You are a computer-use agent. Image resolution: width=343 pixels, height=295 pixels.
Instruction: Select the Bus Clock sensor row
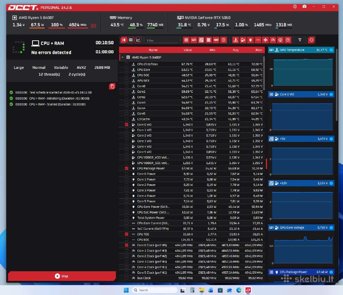(192, 278)
